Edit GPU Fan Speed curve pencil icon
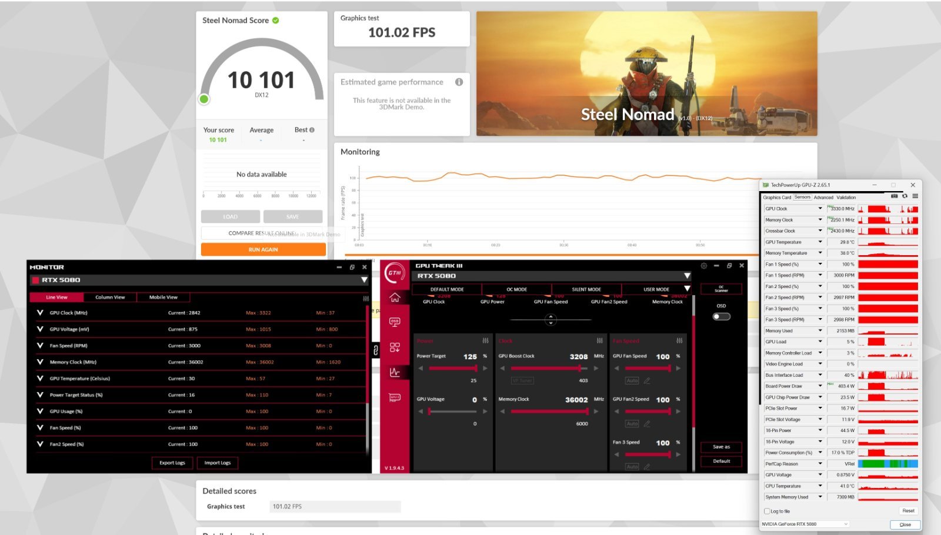 647,381
